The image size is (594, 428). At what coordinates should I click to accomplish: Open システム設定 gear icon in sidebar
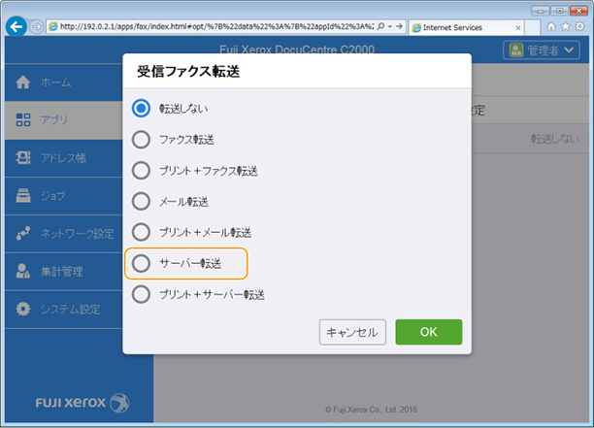coord(25,310)
